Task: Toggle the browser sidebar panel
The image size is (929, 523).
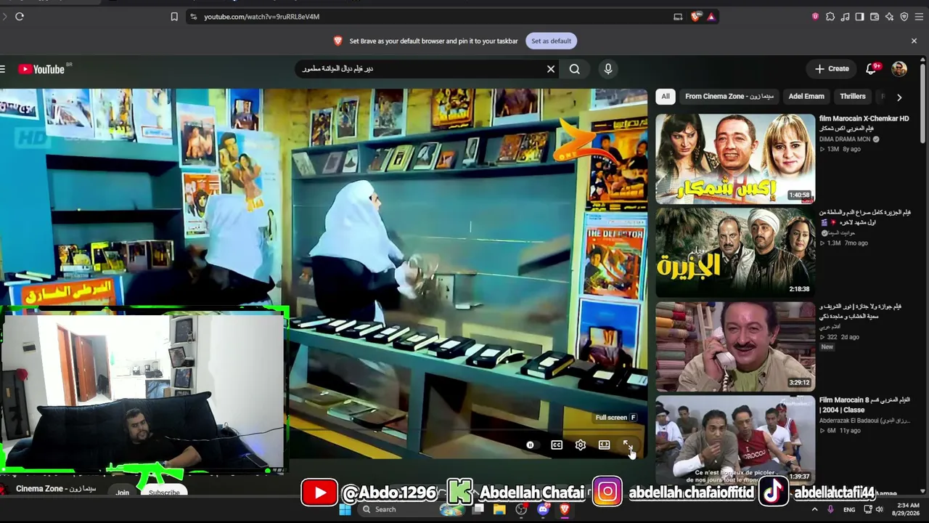Action: [x=860, y=17]
